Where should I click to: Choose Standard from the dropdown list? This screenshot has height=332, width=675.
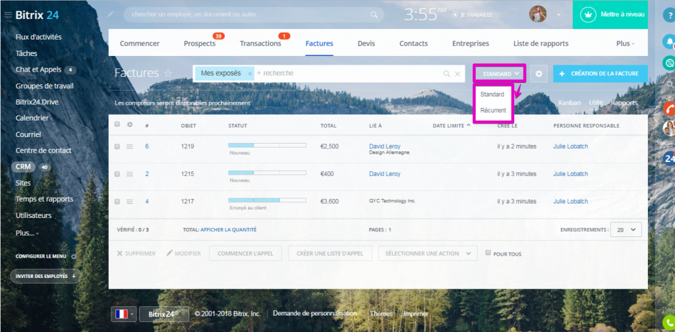492,94
